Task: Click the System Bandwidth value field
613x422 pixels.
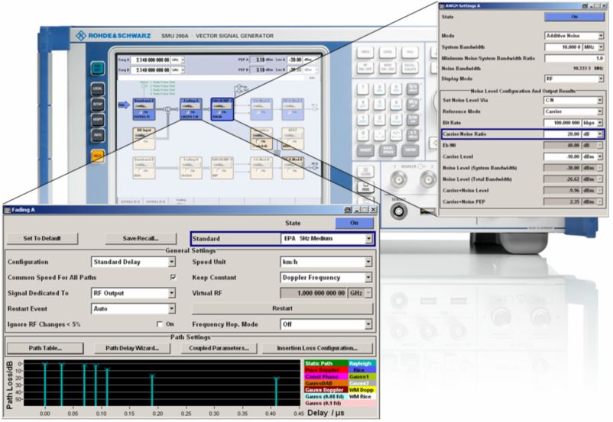Action: pos(563,47)
